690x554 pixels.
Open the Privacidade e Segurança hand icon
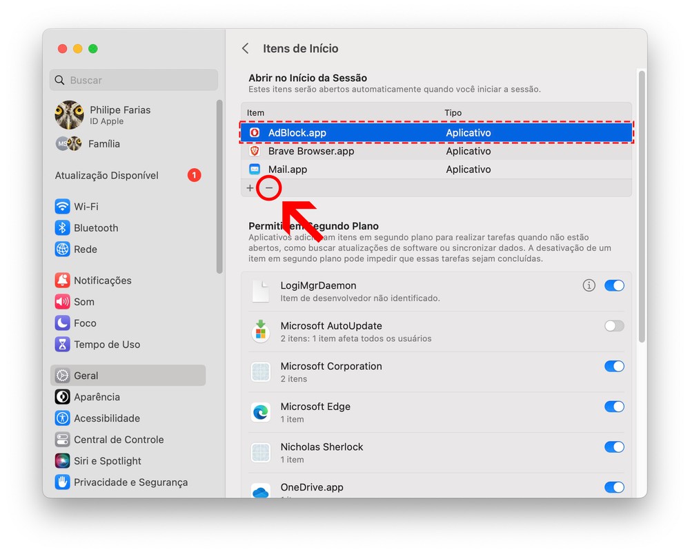coord(63,482)
